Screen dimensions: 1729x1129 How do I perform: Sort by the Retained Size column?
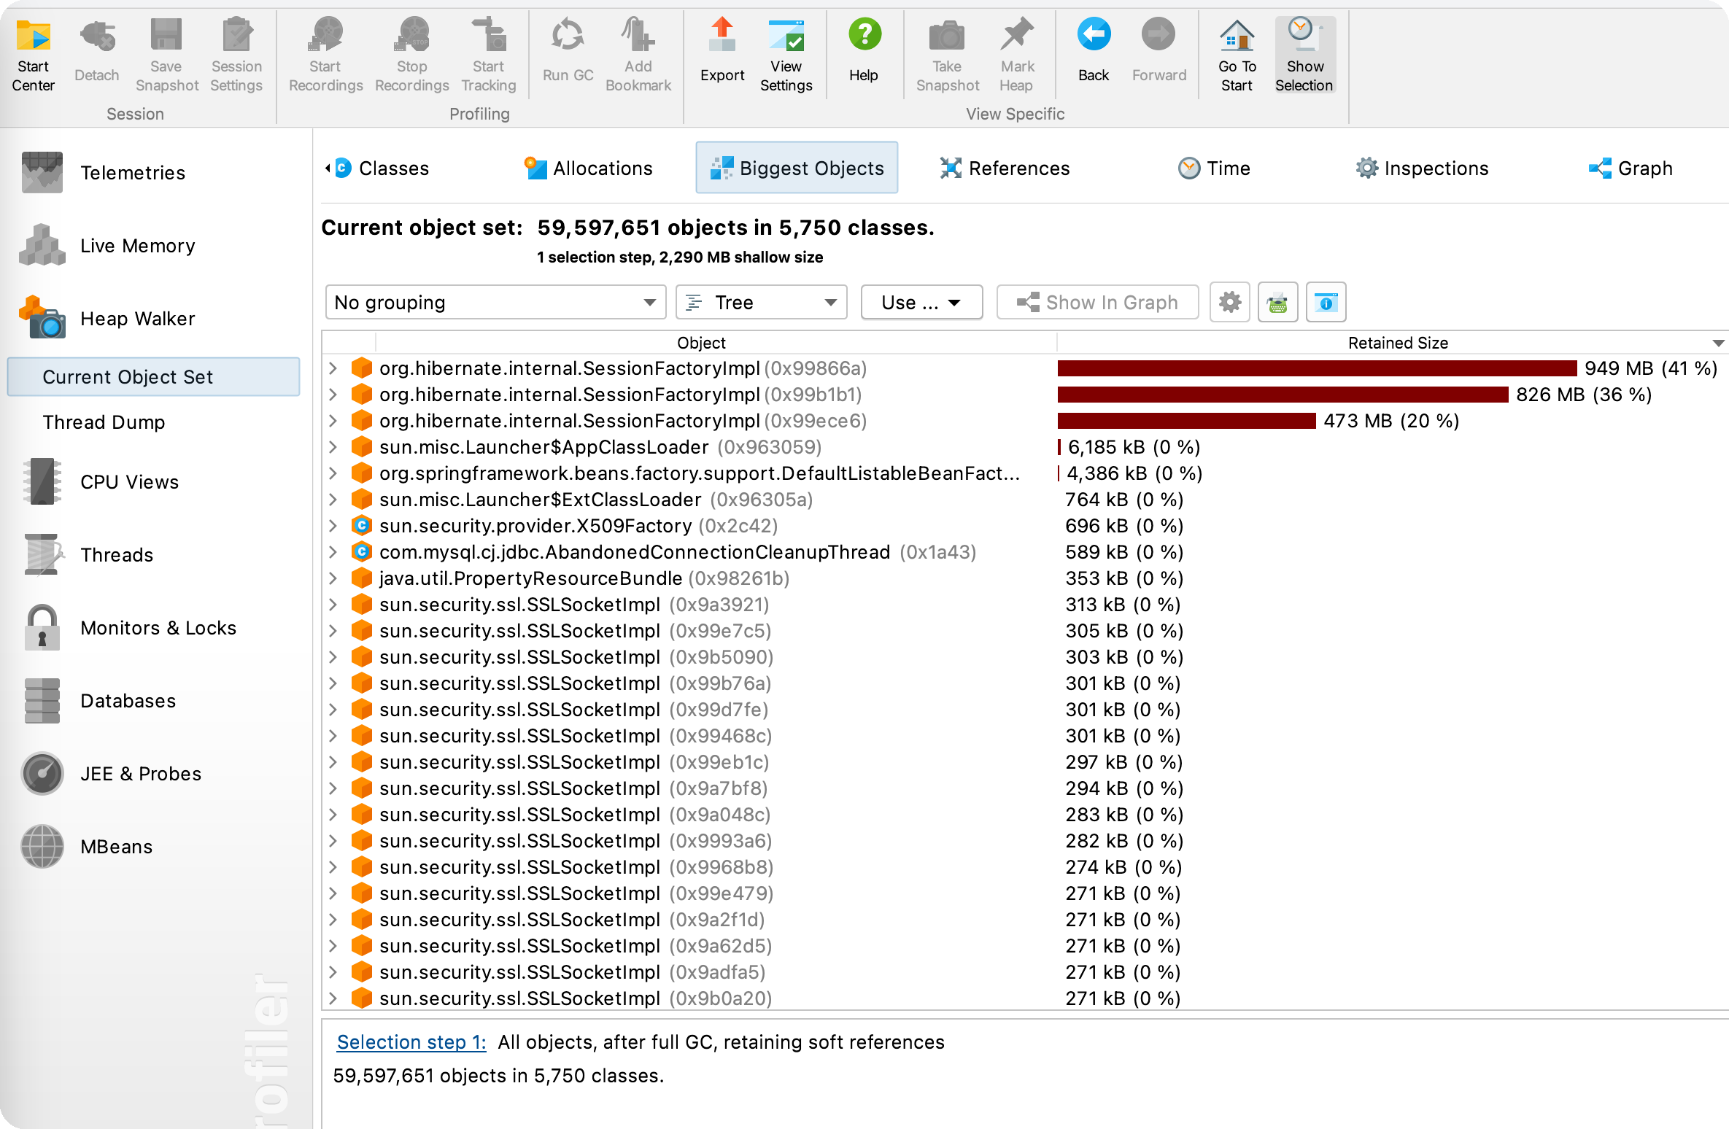[1396, 343]
